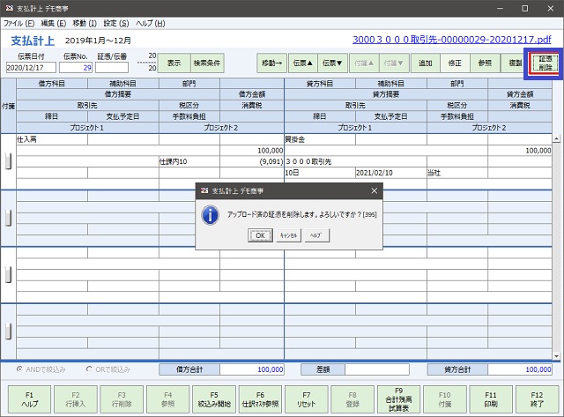Open the 移動 menu
This screenshot has height=417, width=564.
tap(85, 24)
